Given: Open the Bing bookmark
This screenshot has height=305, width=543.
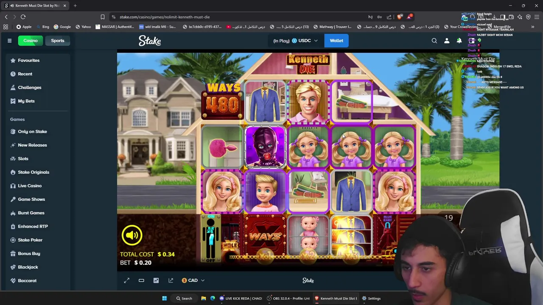Looking at the screenshot, I should pos(42,27).
